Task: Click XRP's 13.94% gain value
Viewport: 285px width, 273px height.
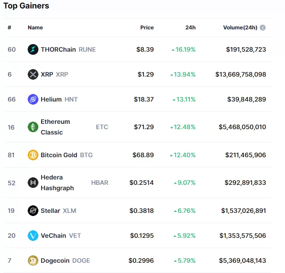Action: tap(185, 74)
